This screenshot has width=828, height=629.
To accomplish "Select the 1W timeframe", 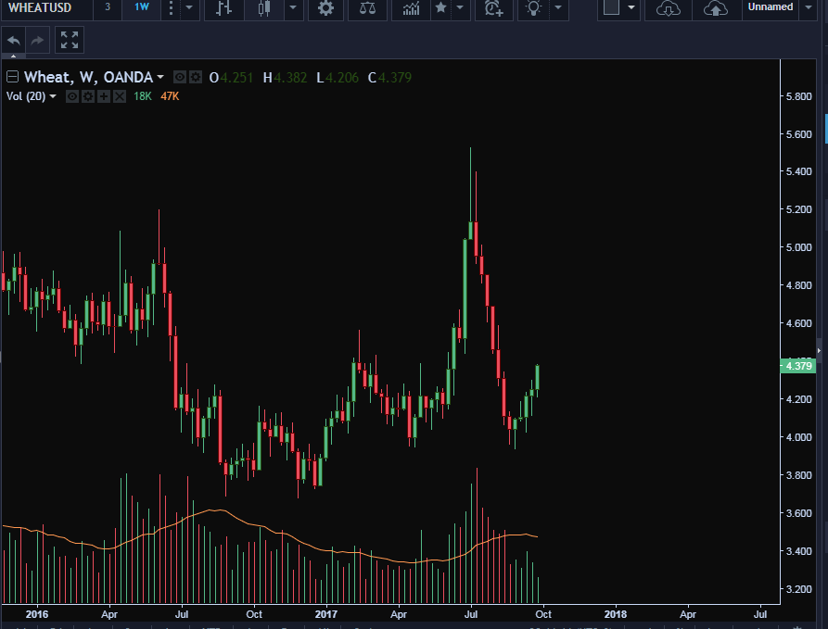I will point(141,7).
